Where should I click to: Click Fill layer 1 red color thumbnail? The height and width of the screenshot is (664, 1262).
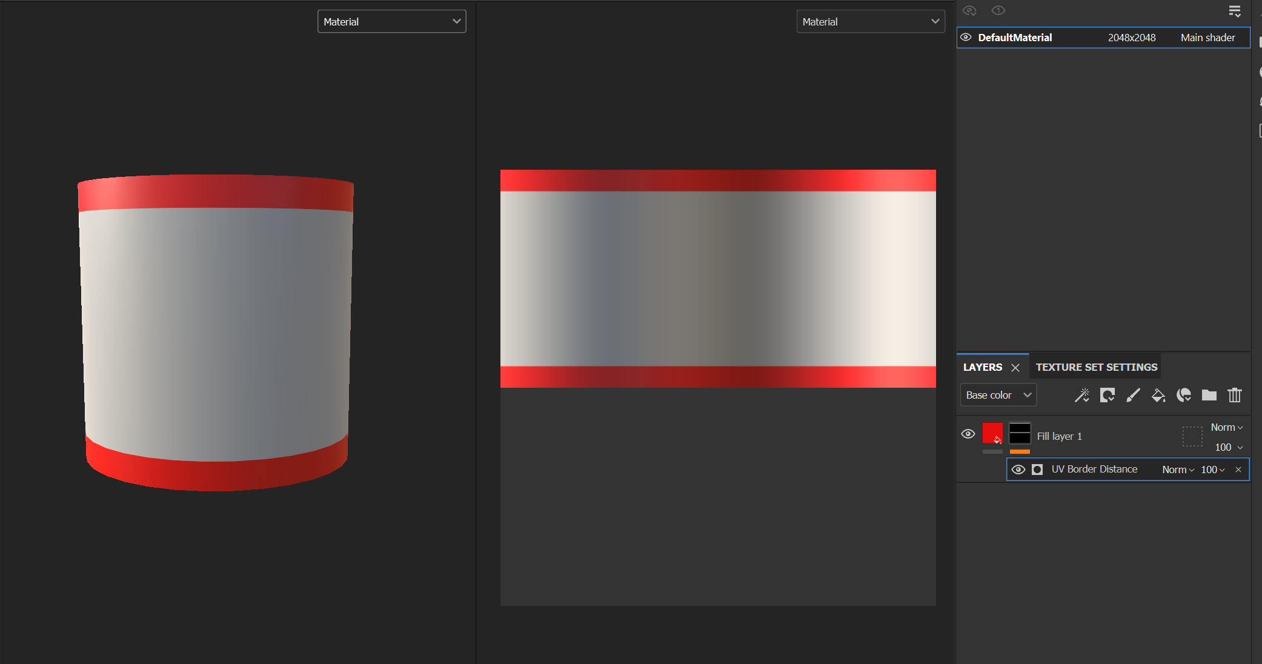tap(992, 433)
